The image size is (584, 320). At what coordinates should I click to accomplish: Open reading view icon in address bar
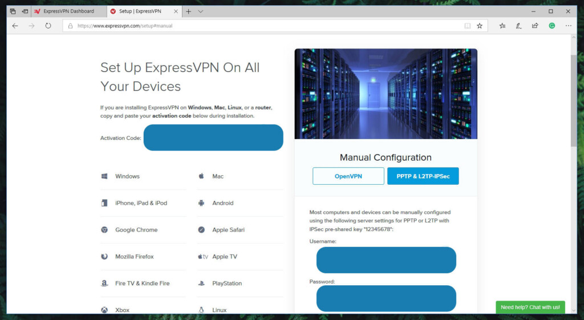pyautogui.click(x=468, y=26)
